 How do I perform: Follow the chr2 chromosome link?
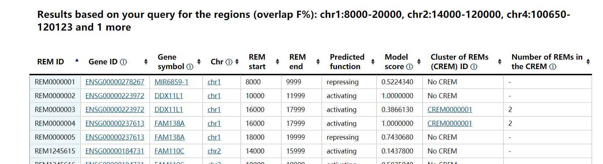click(x=214, y=151)
